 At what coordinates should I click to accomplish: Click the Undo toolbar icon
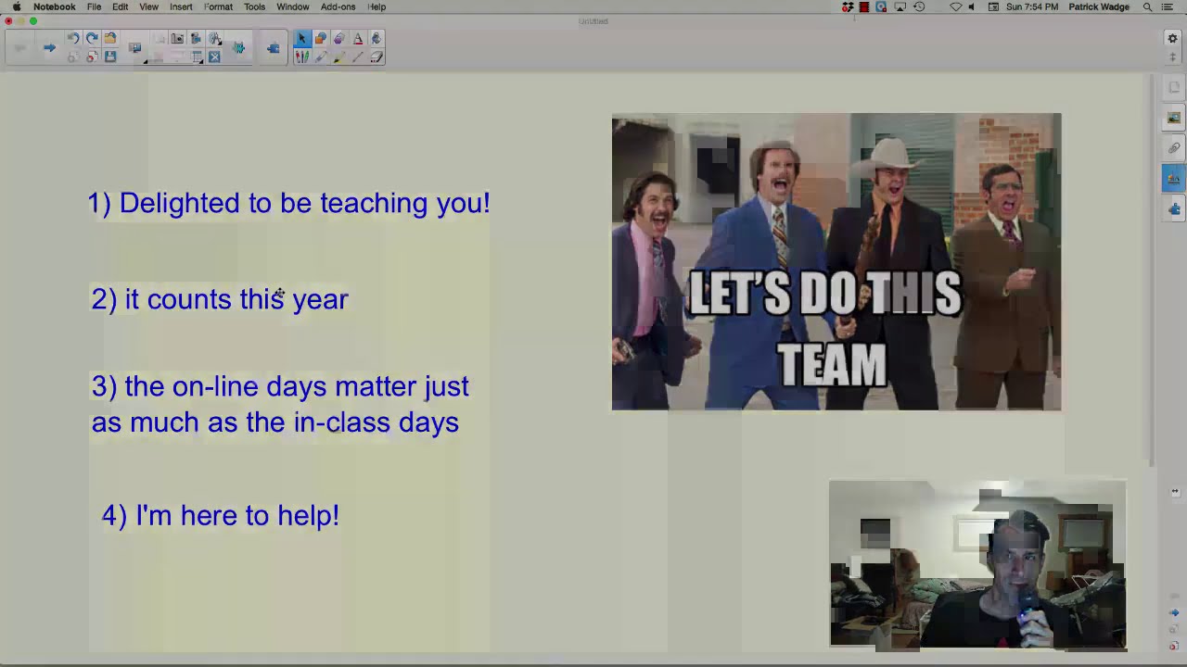click(x=73, y=38)
